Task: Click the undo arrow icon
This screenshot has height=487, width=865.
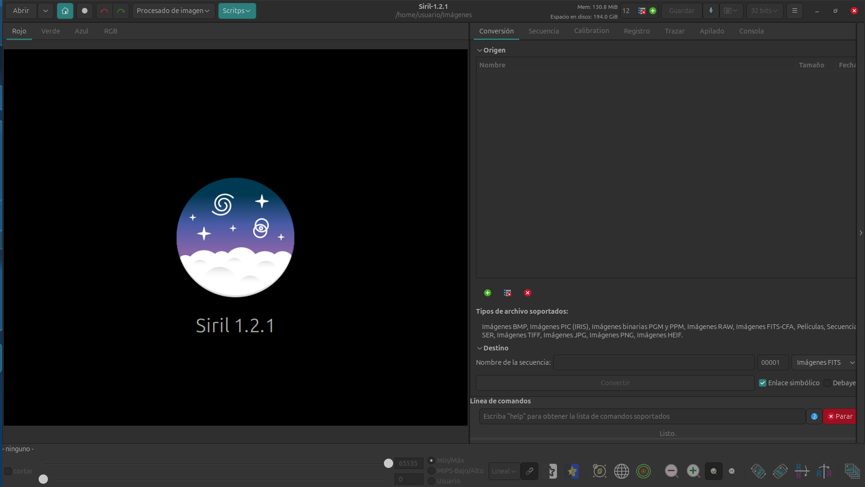Action: [104, 11]
